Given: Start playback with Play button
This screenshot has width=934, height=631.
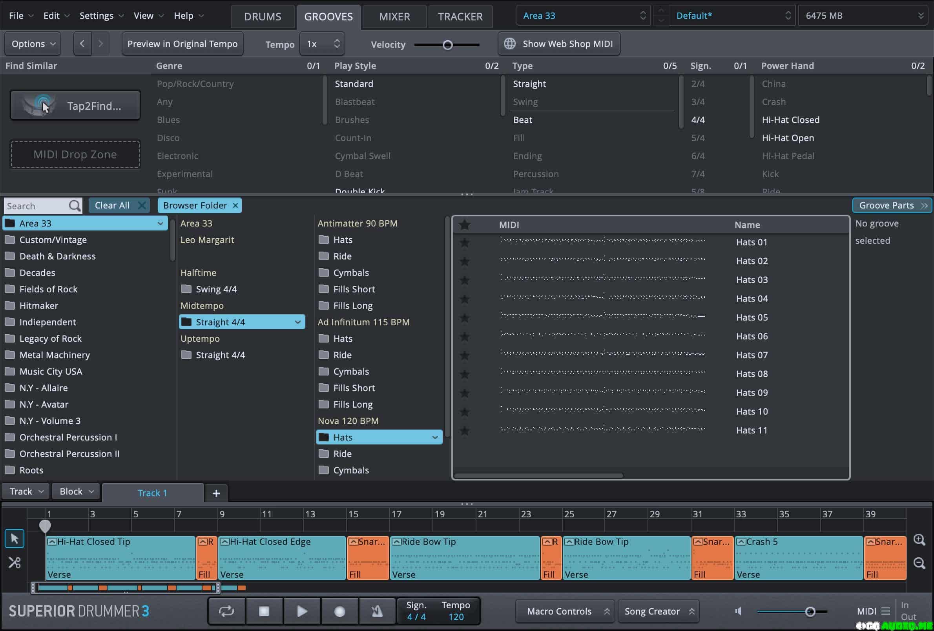Looking at the screenshot, I should tap(302, 611).
